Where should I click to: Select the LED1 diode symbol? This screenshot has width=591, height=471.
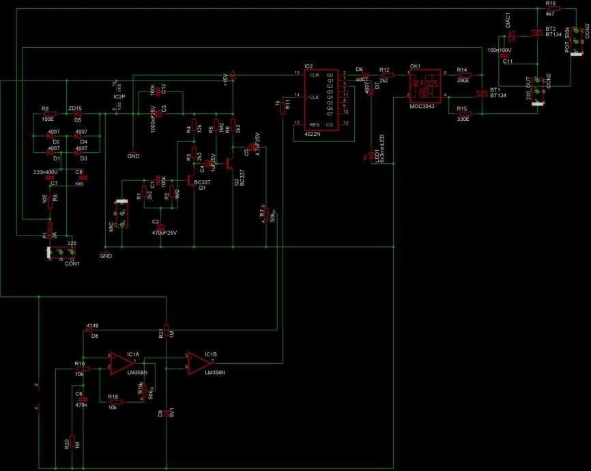tap(371, 156)
